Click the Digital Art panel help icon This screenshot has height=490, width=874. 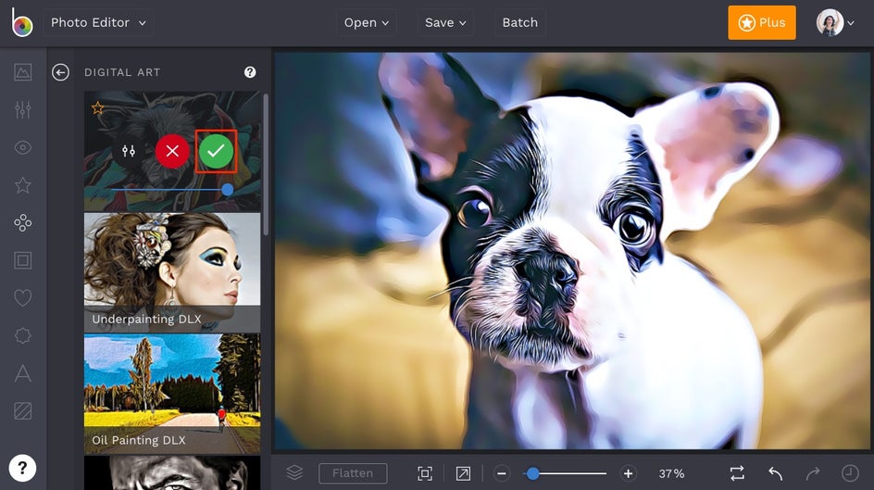[x=250, y=72]
